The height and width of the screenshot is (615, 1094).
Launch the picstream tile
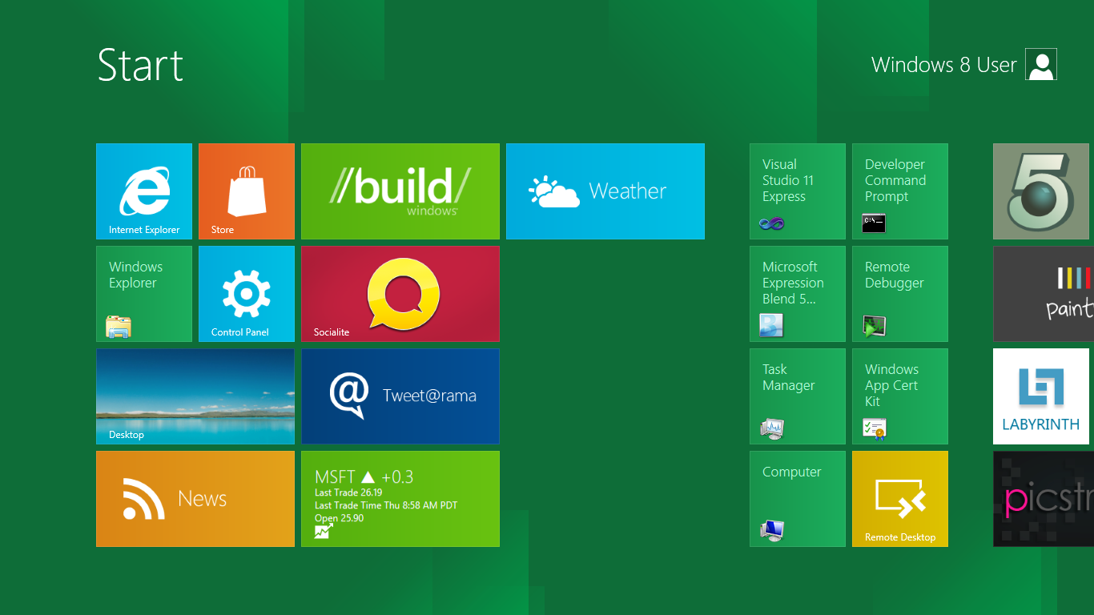pos(1044,499)
